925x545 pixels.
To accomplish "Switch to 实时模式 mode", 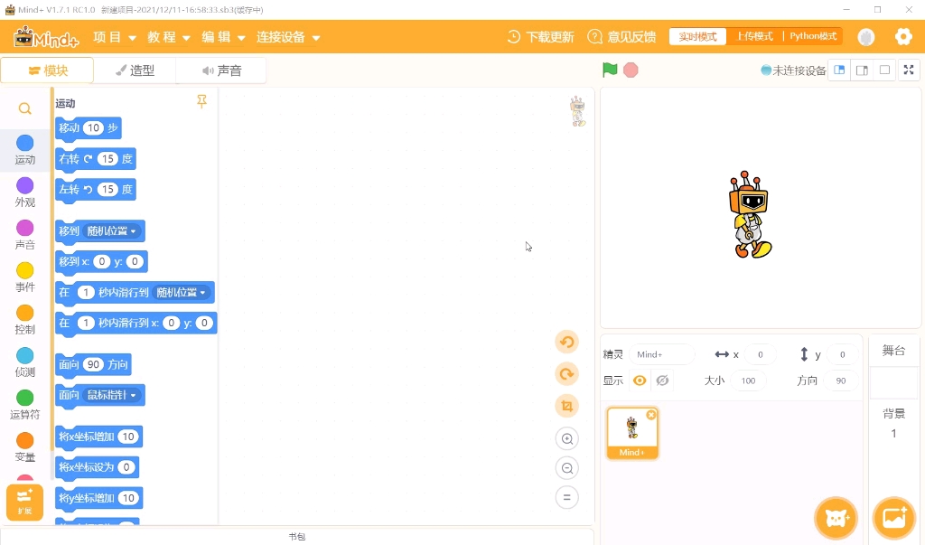I will tap(698, 37).
